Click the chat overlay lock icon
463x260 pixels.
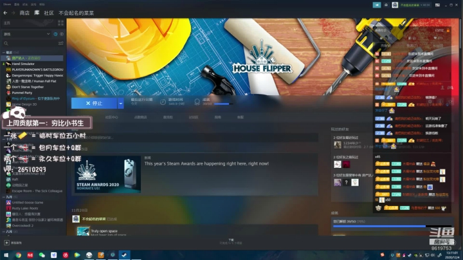tap(448, 30)
